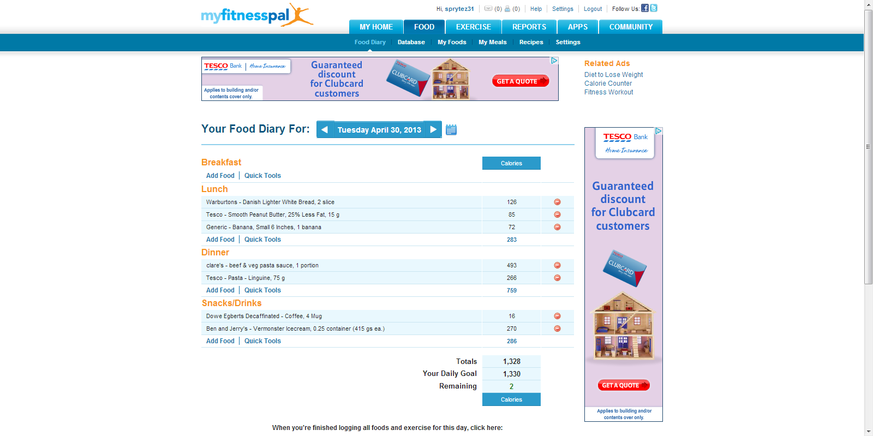Open Tesco Pasta Linguine entry
873x436 pixels.
pyautogui.click(x=246, y=278)
